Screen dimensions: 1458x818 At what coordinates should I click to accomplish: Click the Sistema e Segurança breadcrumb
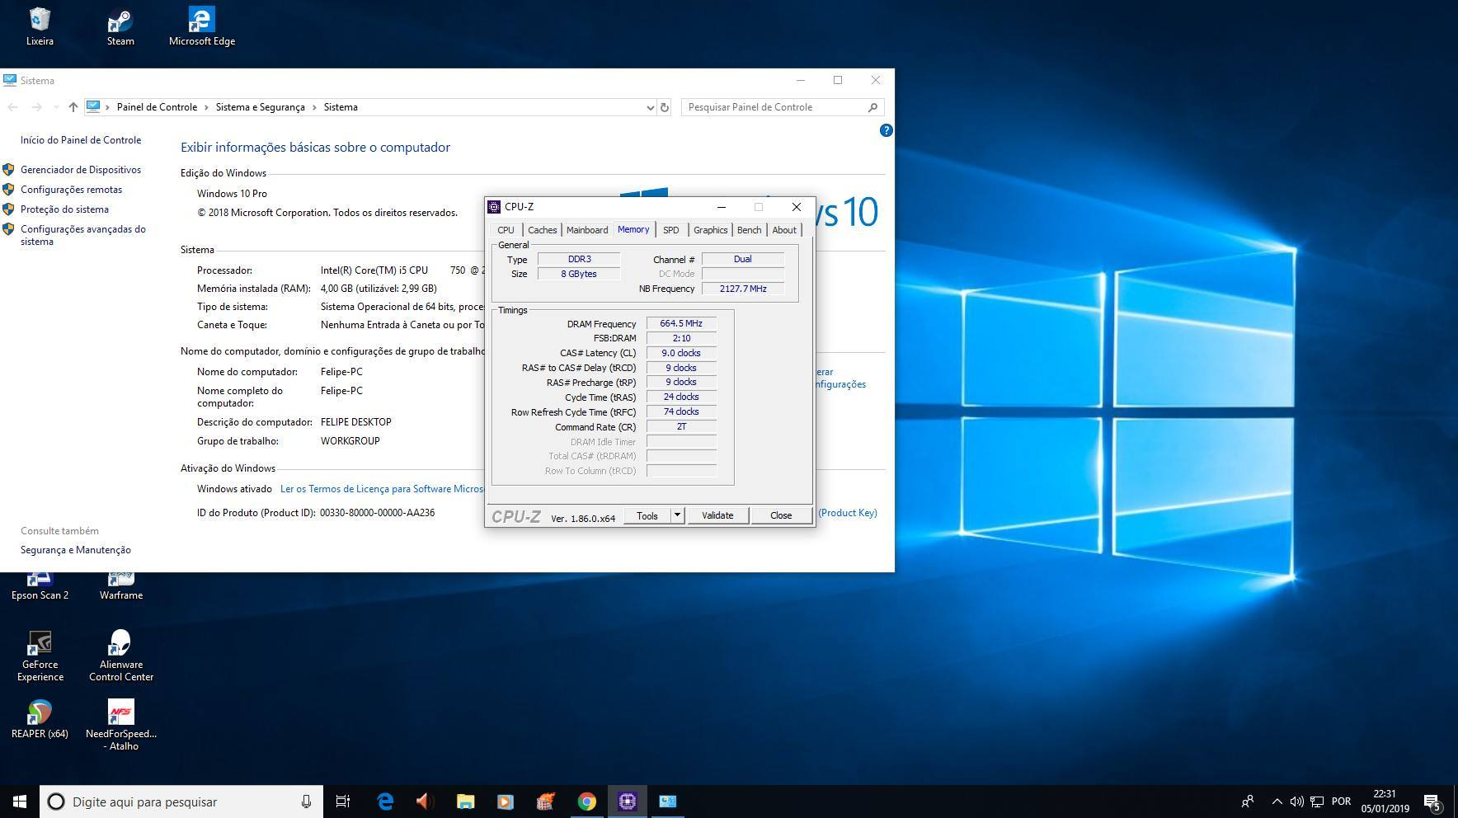[261, 107]
